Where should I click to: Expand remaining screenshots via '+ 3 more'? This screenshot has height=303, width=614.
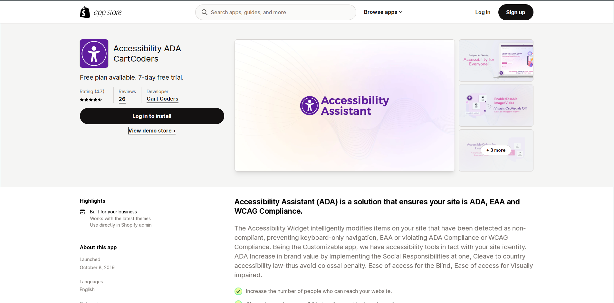[495, 150]
